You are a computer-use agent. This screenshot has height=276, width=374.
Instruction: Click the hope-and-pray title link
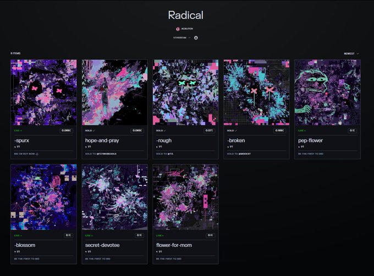(x=102, y=140)
